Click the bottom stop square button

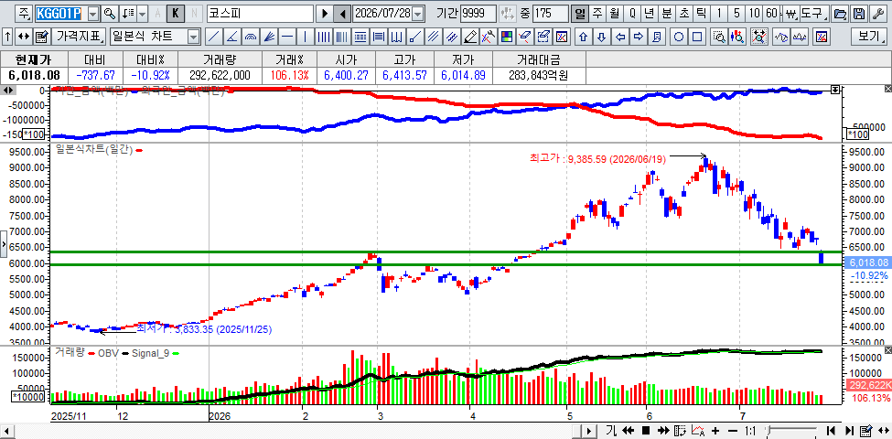[646, 431]
